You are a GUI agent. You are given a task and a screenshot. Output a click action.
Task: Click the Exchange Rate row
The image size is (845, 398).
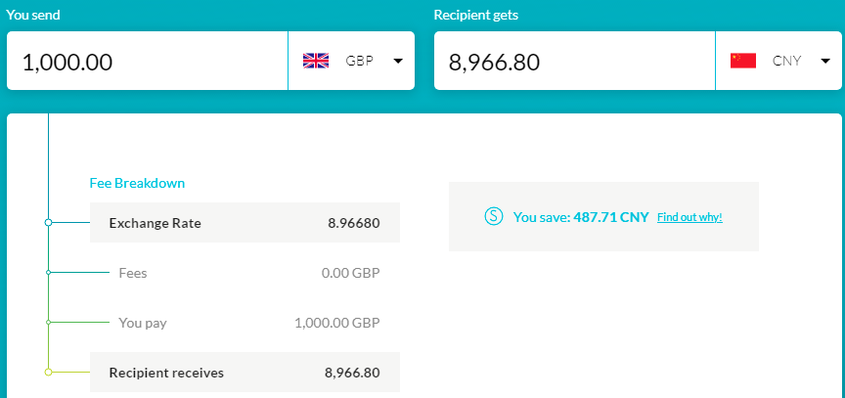245,223
